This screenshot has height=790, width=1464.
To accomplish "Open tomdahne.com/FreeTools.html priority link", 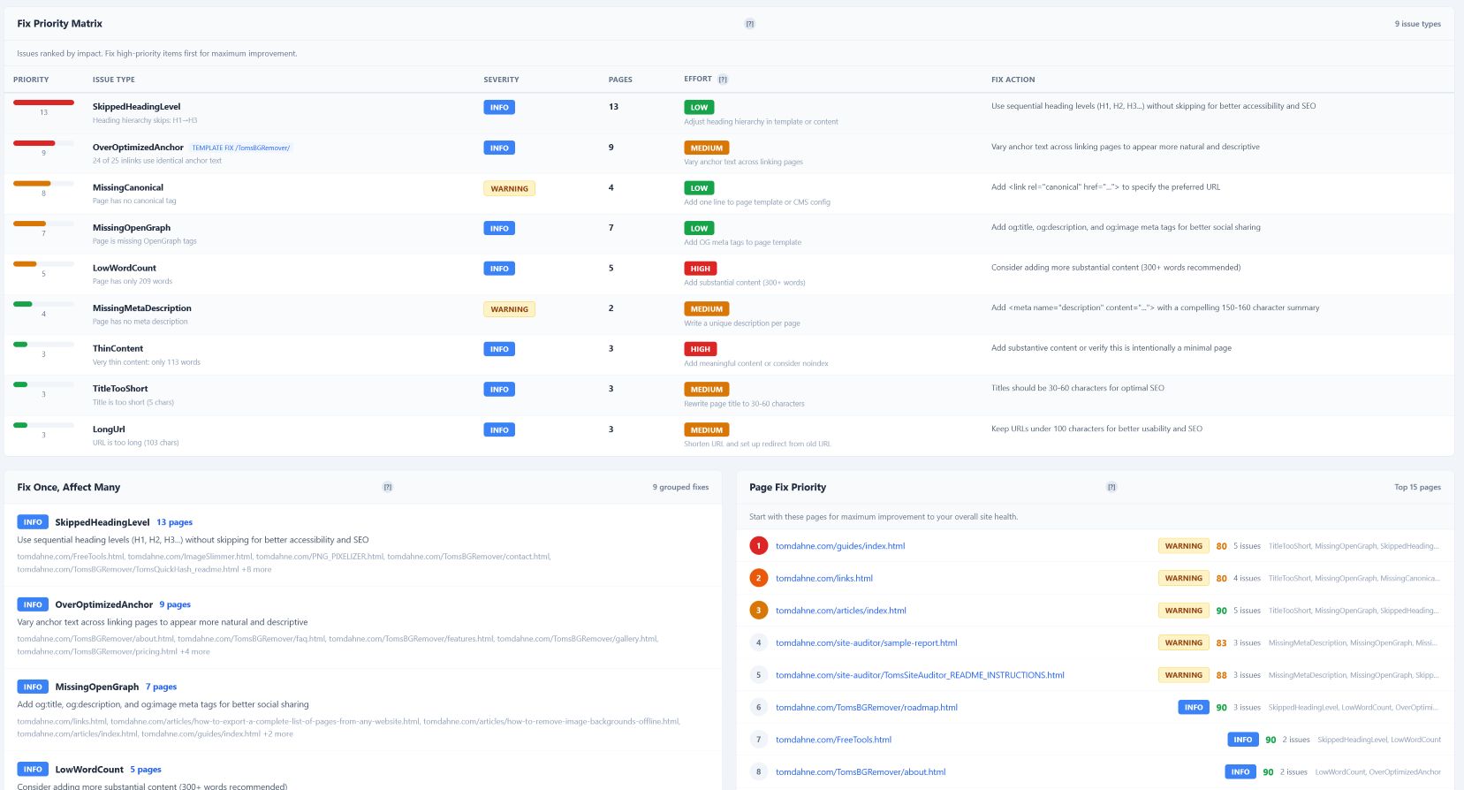I will tap(833, 740).
